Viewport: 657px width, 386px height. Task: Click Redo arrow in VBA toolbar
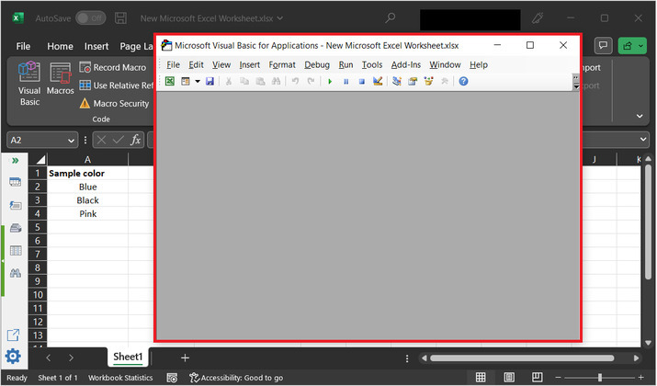pos(311,81)
